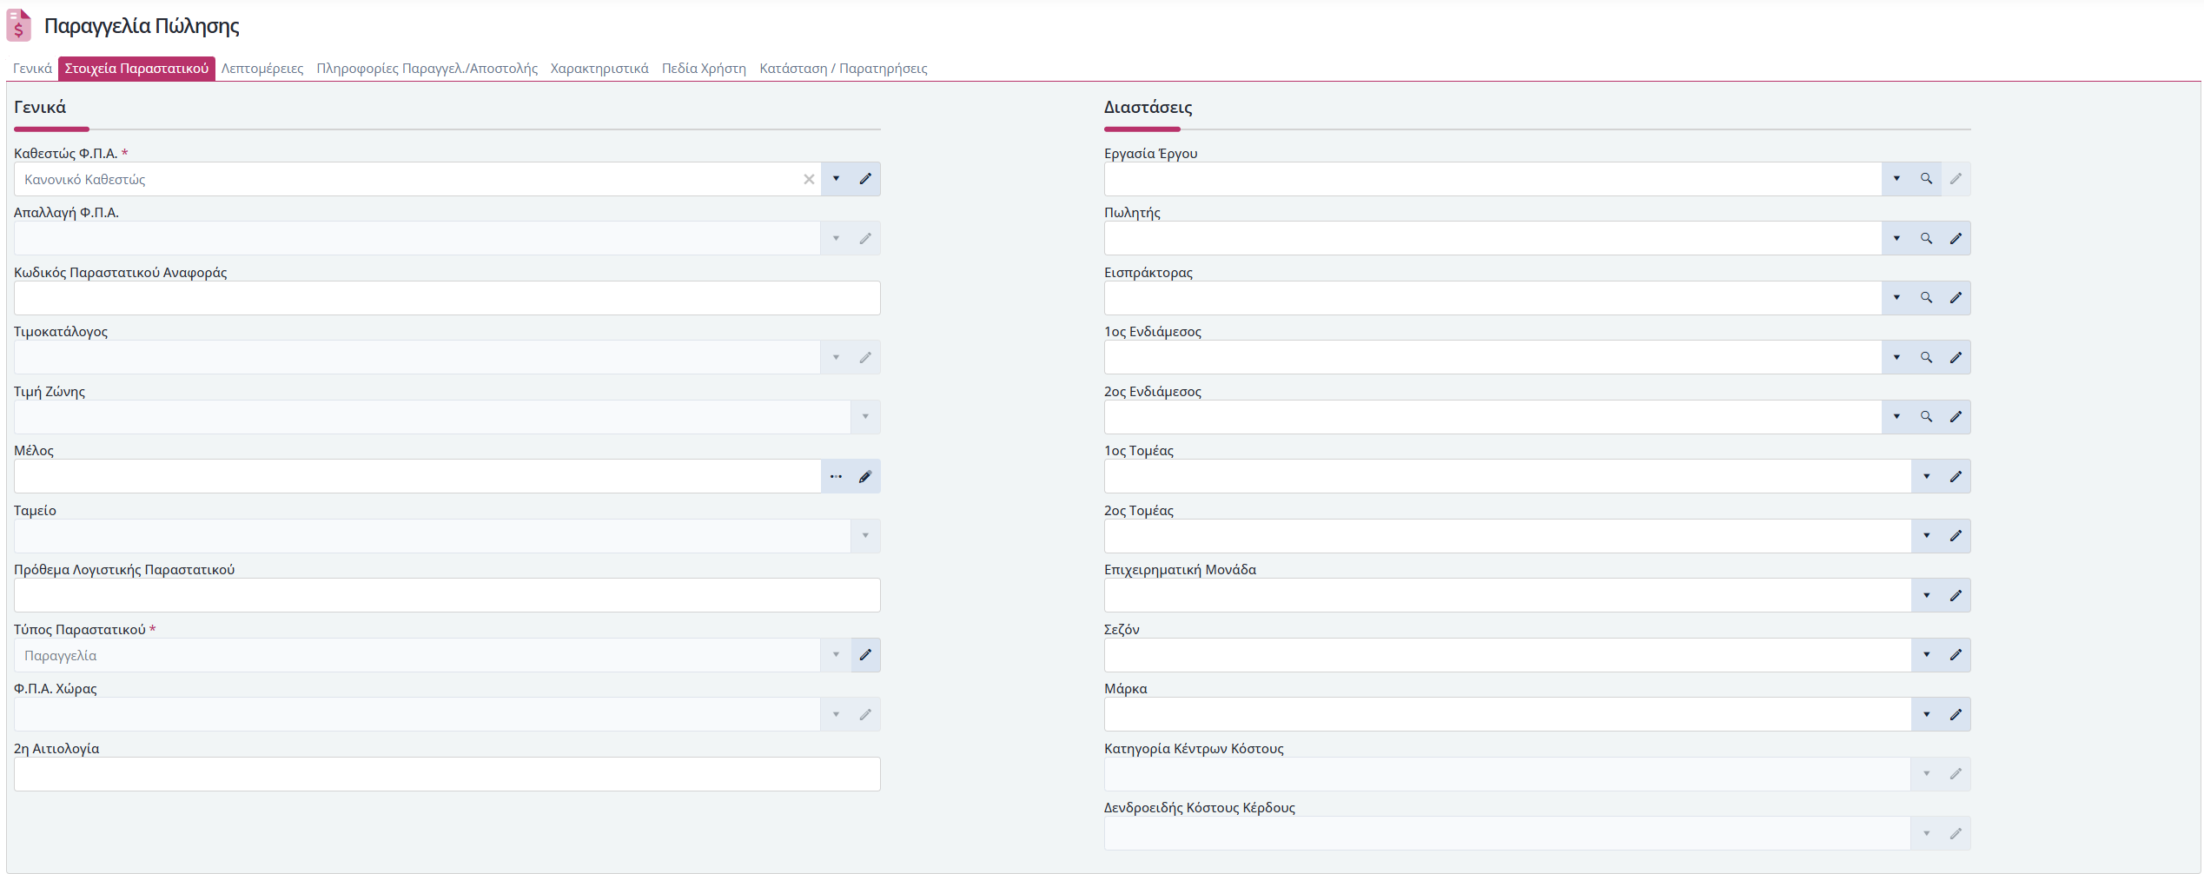Image resolution: width=2204 pixels, height=874 pixels.
Task: Edit Πωλητής with pencil icon
Action: pos(1956,238)
